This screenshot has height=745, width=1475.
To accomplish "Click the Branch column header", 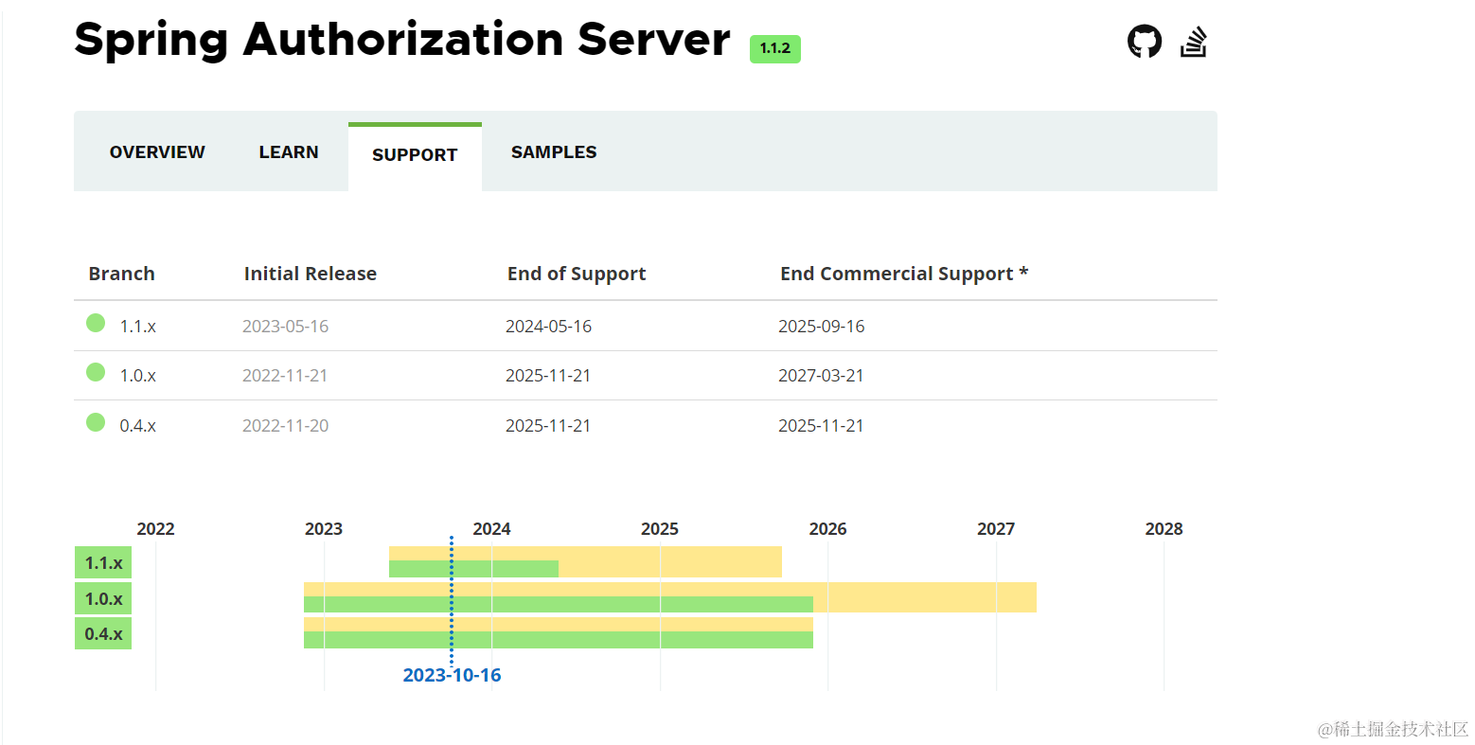I will (121, 274).
